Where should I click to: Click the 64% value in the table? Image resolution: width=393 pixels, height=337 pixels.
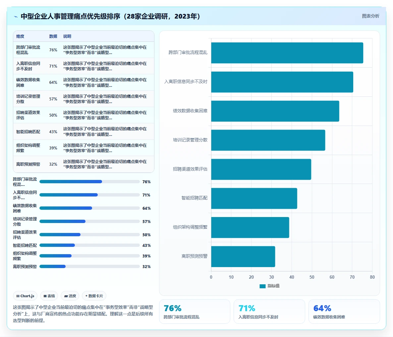[53, 83]
